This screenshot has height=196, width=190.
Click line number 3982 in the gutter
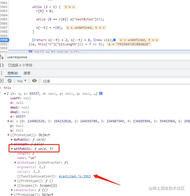click(x=4, y=7)
